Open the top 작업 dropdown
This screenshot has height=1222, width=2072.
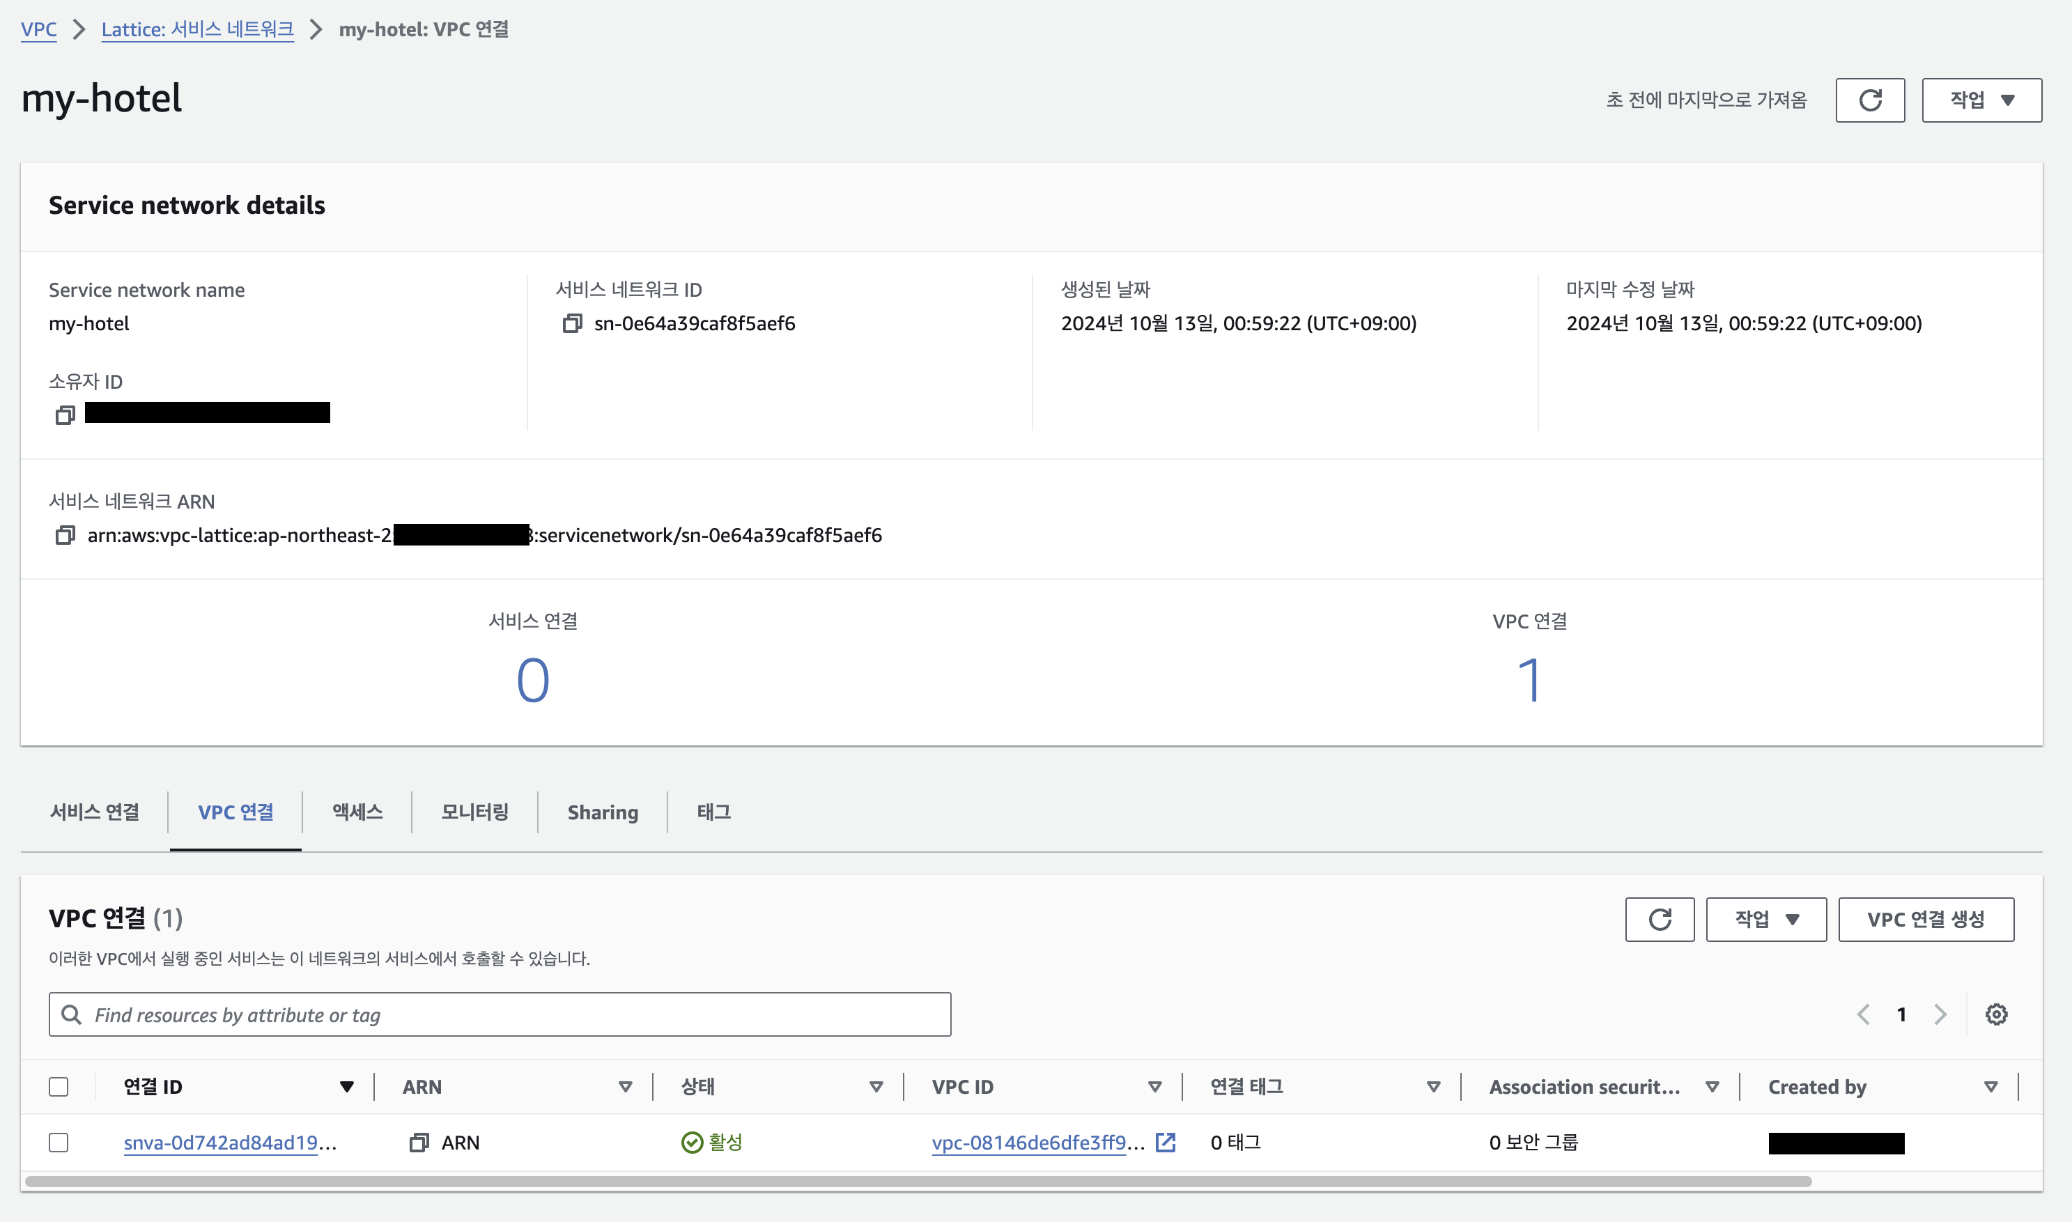pos(1981,100)
